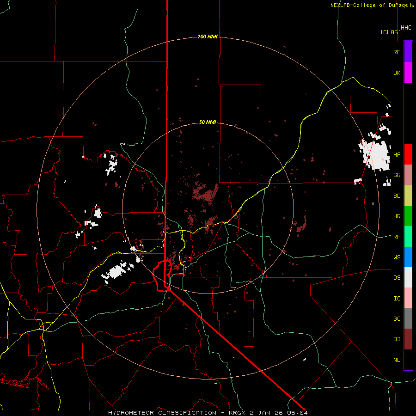Viewport: 416px width, 416px height.
Task: Click the 50 NMI range ring label
Action: click(x=208, y=122)
